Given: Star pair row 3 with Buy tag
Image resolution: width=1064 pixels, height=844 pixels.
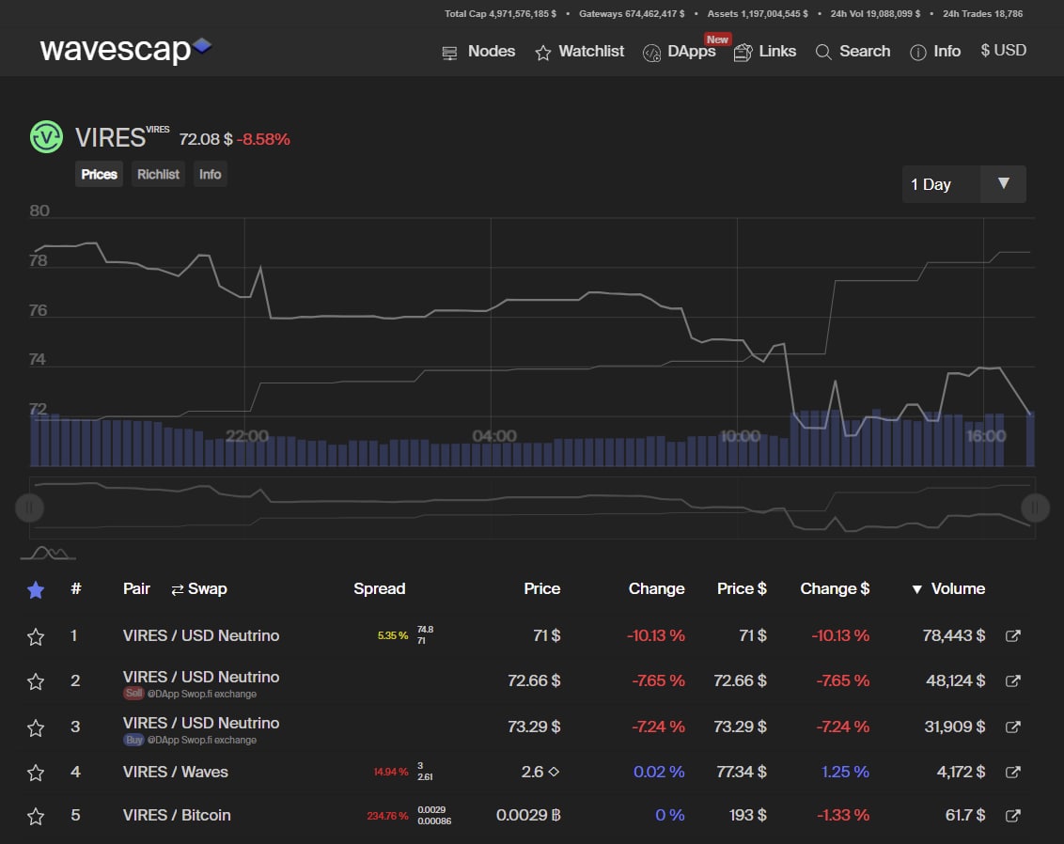Looking at the screenshot, I should click(36, 728).
